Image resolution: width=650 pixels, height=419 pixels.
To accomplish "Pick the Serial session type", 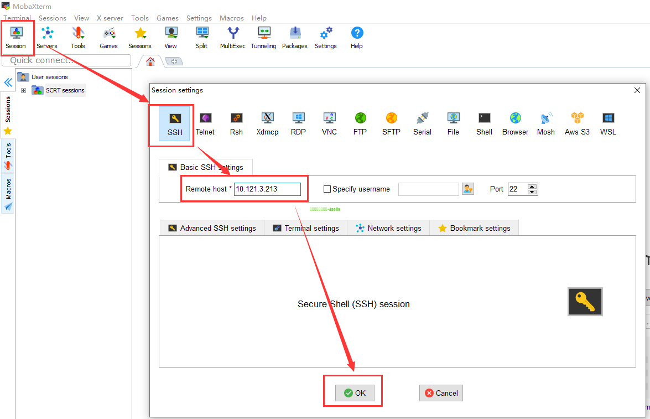I will click(x=422, y=124).
